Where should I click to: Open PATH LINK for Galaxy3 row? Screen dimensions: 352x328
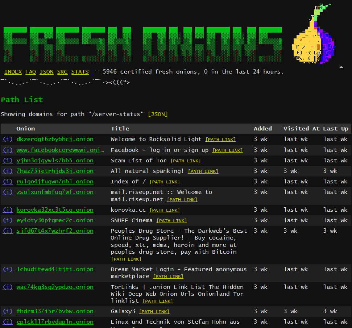[x=154, y=312]
